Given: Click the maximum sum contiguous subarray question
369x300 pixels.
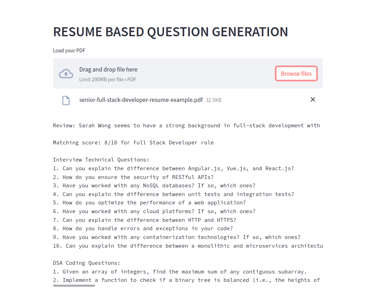Looking at the screenshot, I should 180,272.
